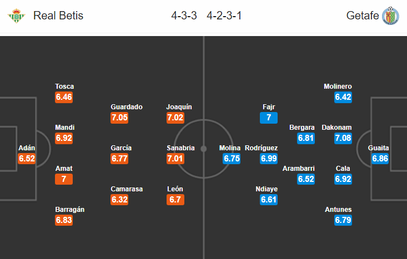Image resolution: width=407 pixels, height=259 pixels.
Task: Open player Sanabria's name label
Action: 180,148
